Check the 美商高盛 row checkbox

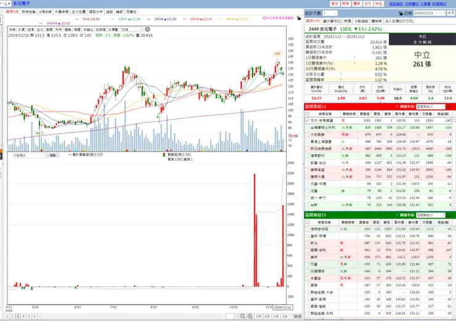pyautogui.click(x=307, y=170)
